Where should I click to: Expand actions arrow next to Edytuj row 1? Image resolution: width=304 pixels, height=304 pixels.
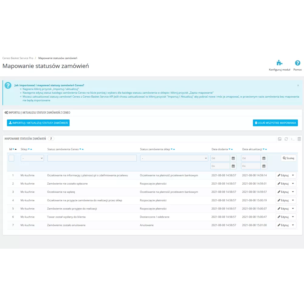click(x=293, y=175)
